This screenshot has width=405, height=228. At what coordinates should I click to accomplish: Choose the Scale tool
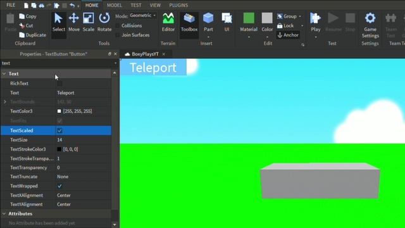click(89, 23)
